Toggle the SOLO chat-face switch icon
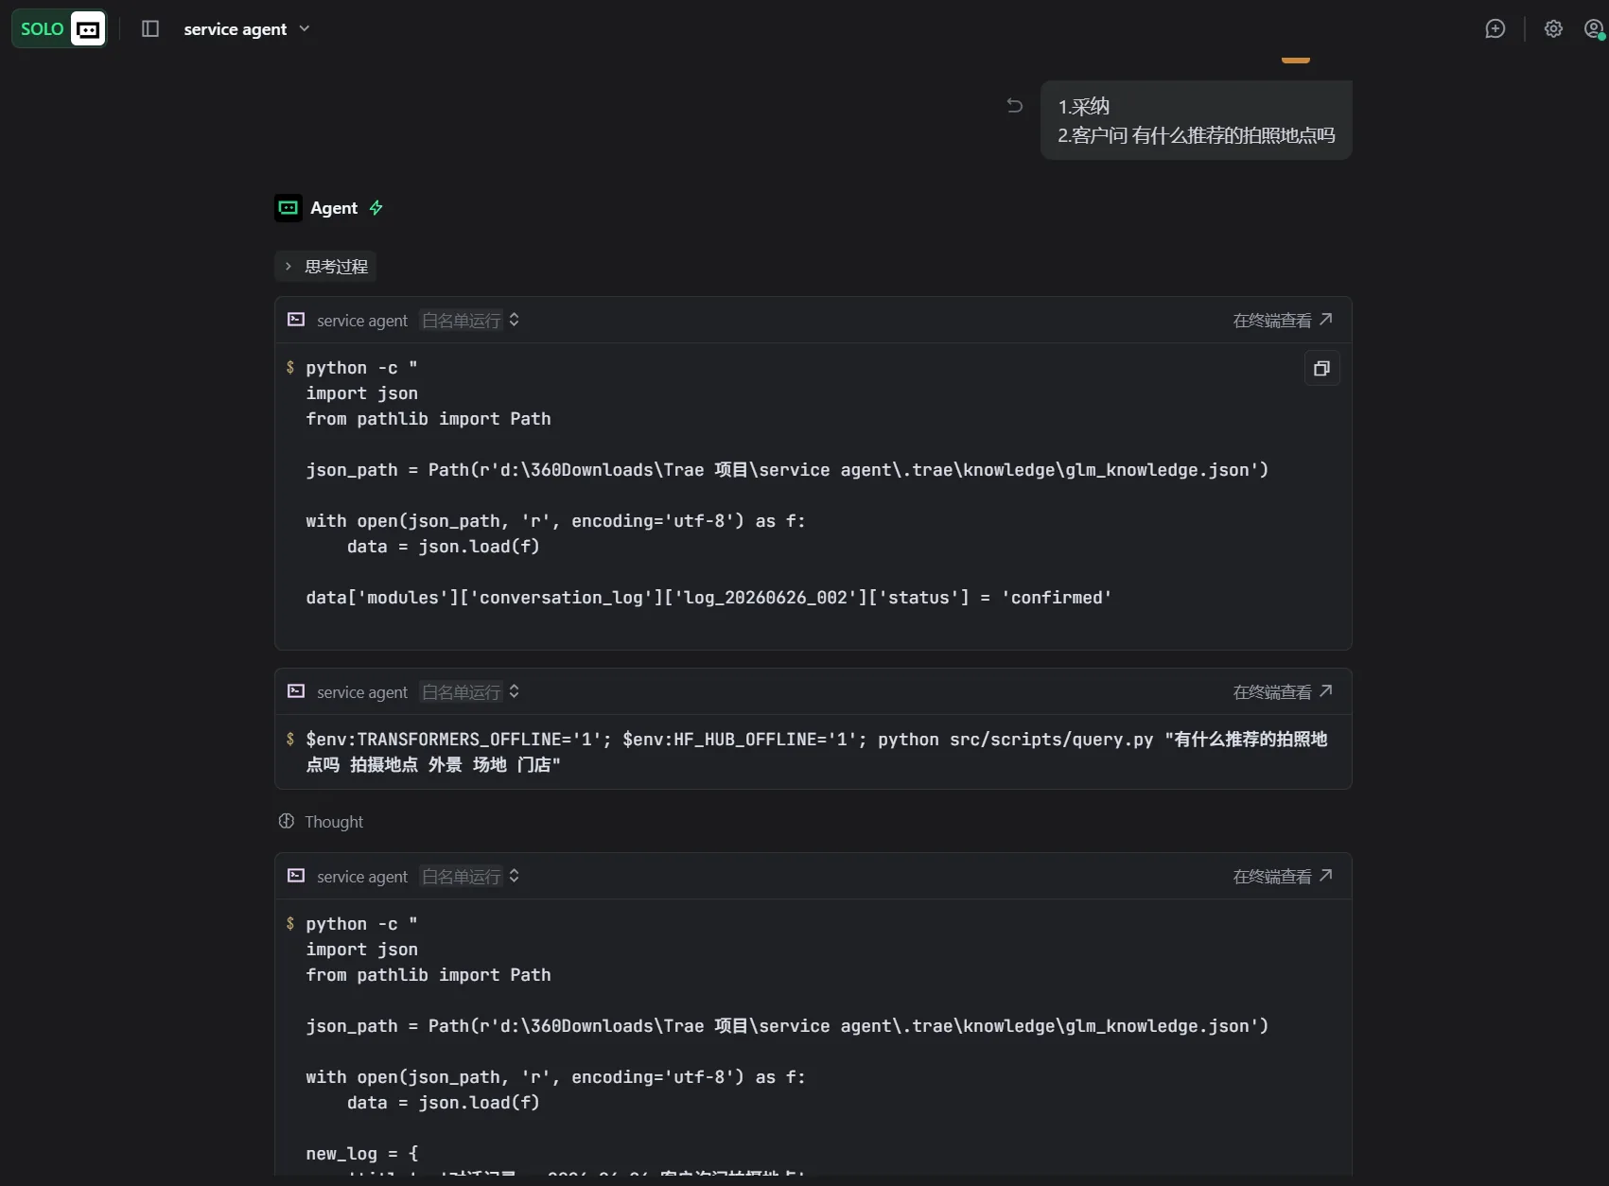 tap(88, 29)
